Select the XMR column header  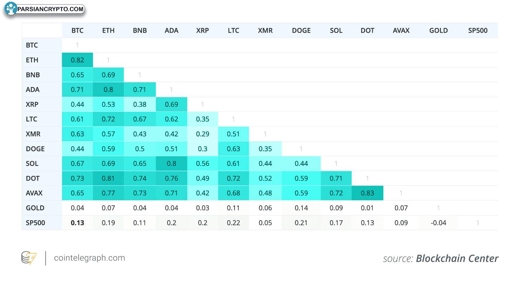tap(265, 30)
